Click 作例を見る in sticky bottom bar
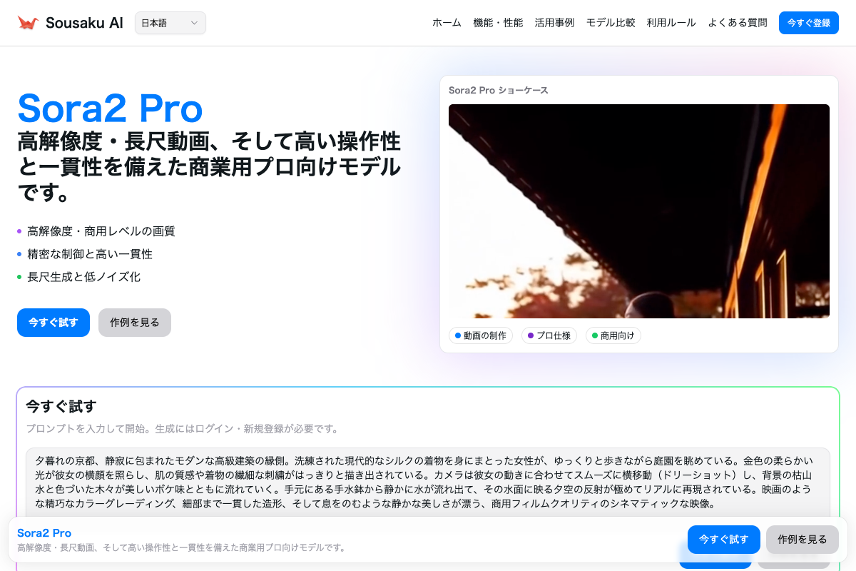This screenshot has width=856, height=571. pyautogui.click(x=802, y=540)
